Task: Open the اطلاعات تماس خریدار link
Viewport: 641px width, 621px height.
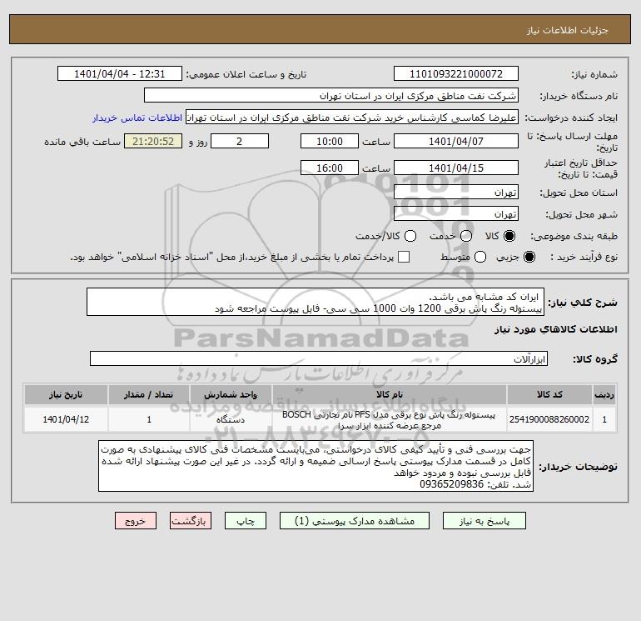Action: pyautogui.click(x=137, y=118)
